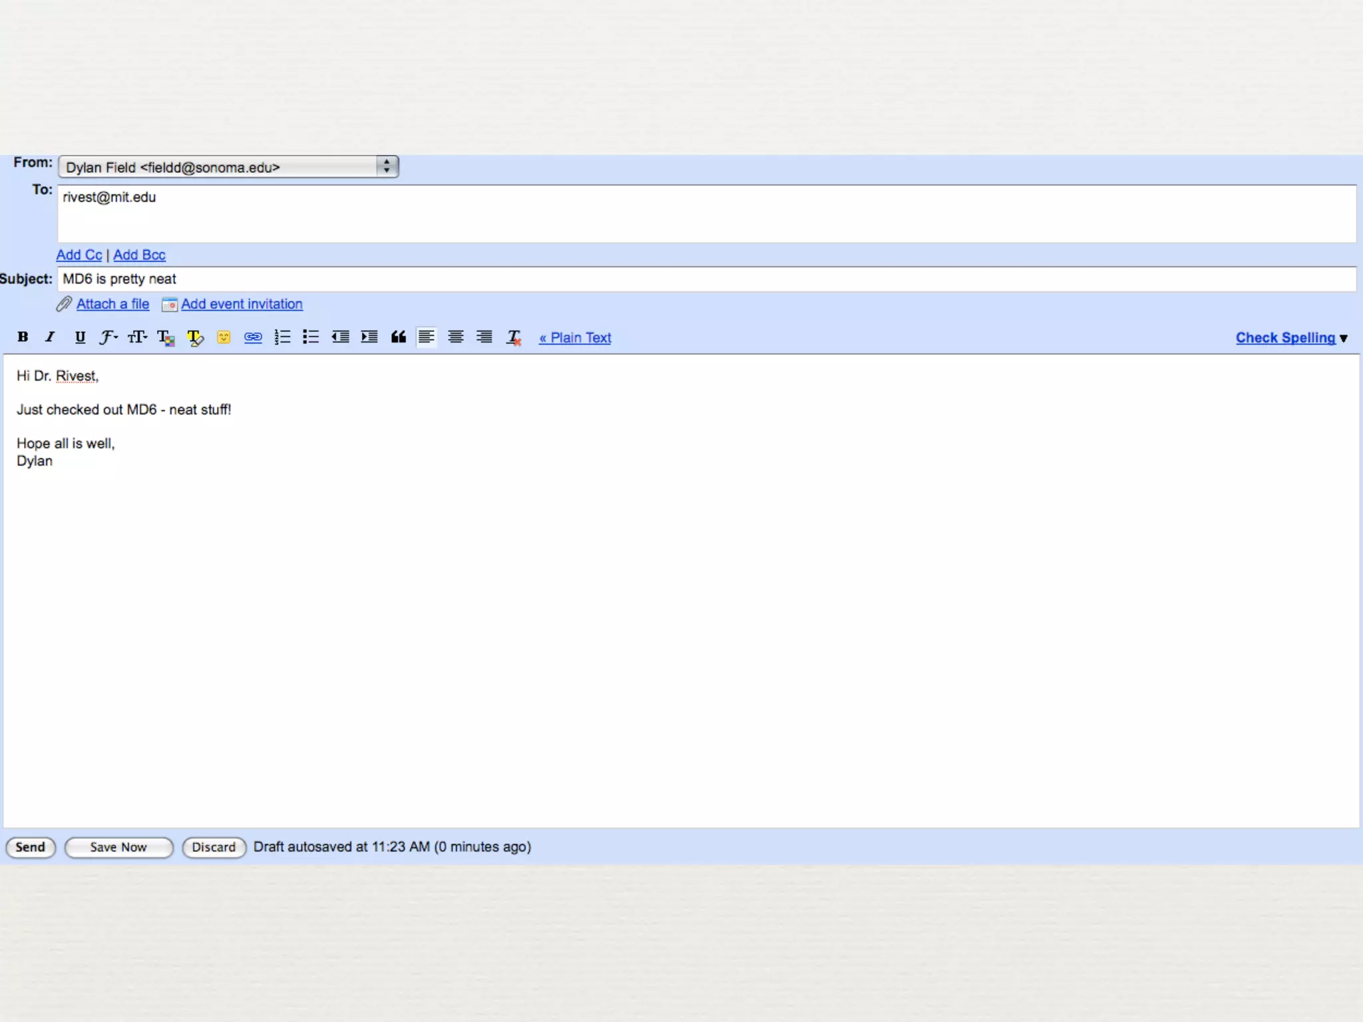Open the text color picker
The image size is (1363, 1022).
pyautogui.click(x=166, y=337)
